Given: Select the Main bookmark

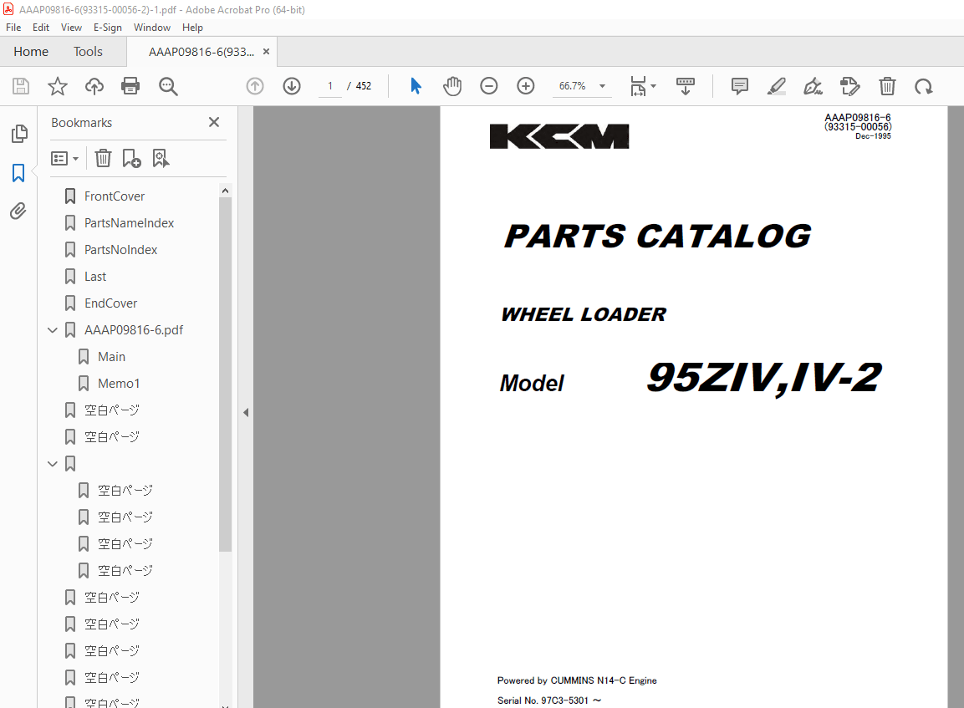Looking at the screenshot, I should pyautogui.click(x=110, y=356).
